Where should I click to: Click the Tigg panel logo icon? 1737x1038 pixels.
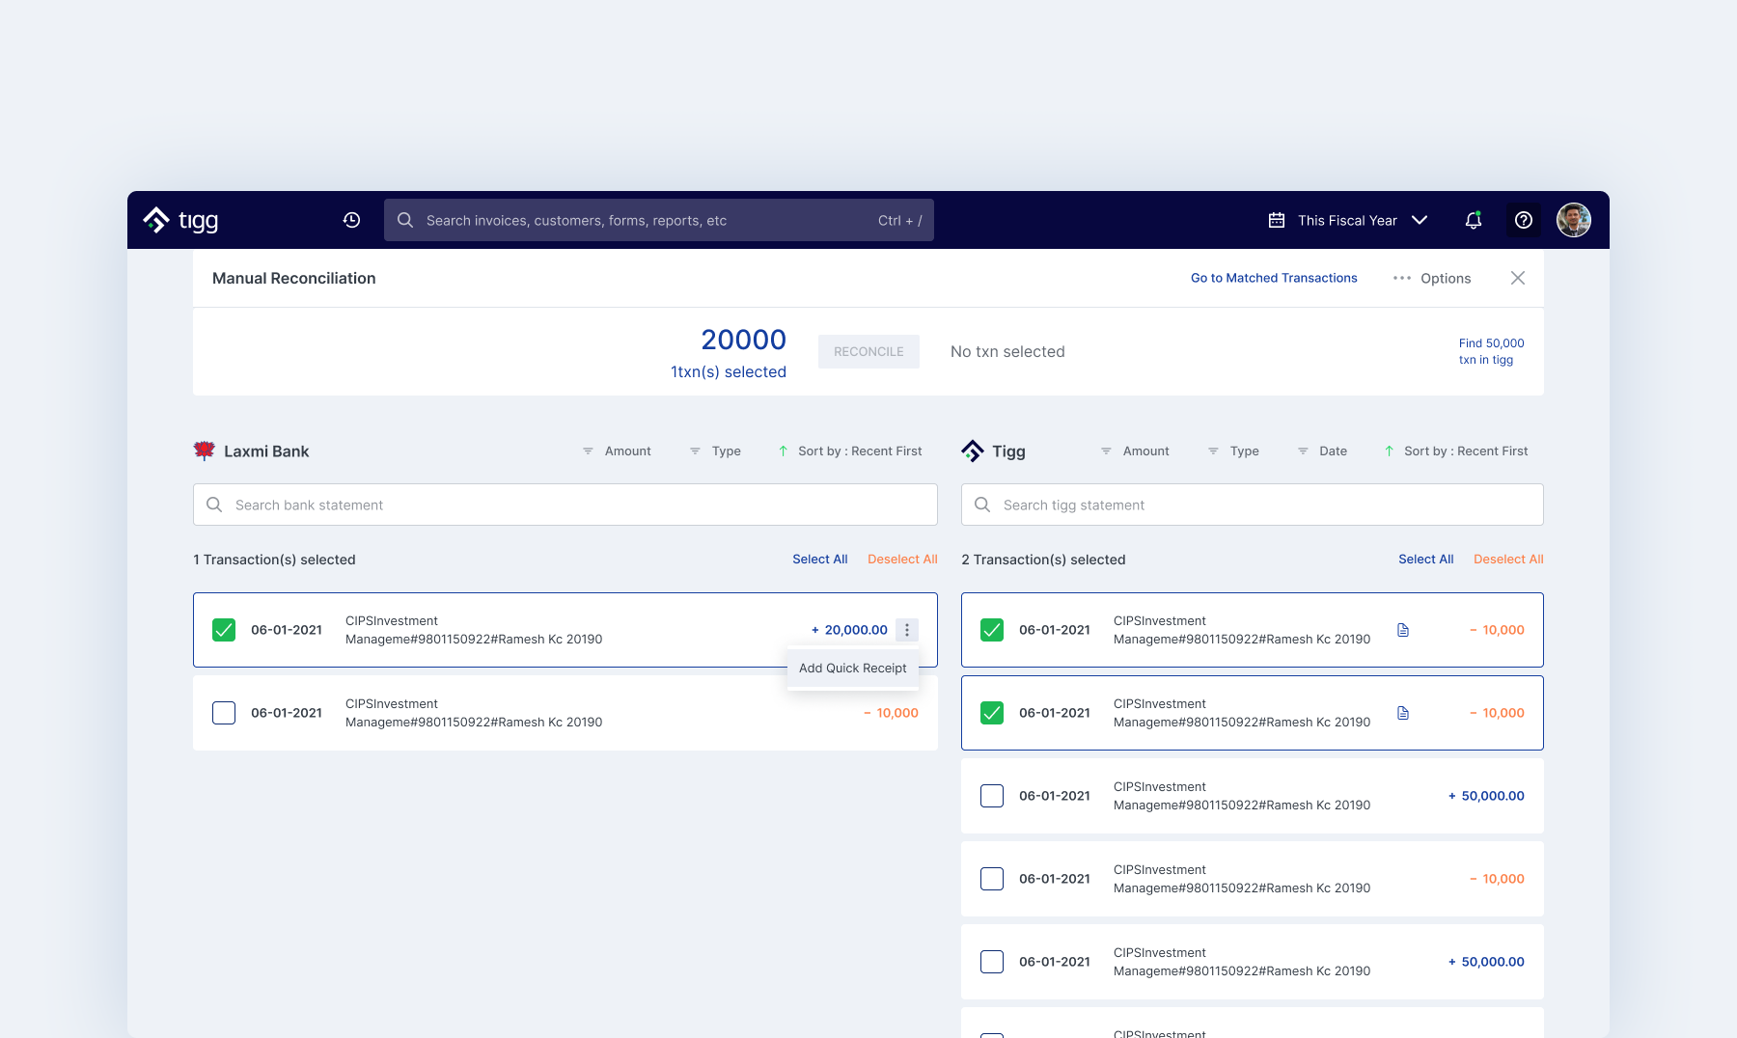tap(973, 451)
